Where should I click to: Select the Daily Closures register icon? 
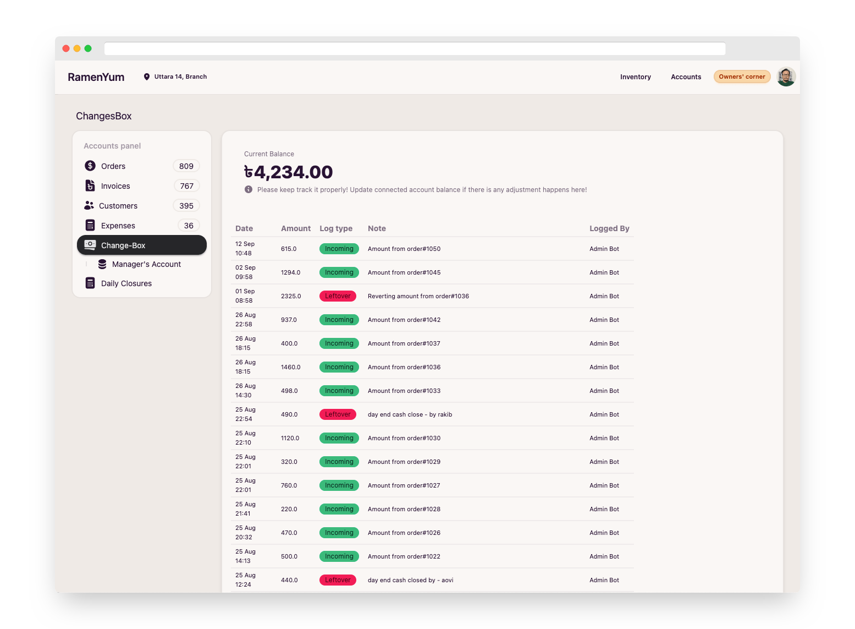click(x=90, y=283)
